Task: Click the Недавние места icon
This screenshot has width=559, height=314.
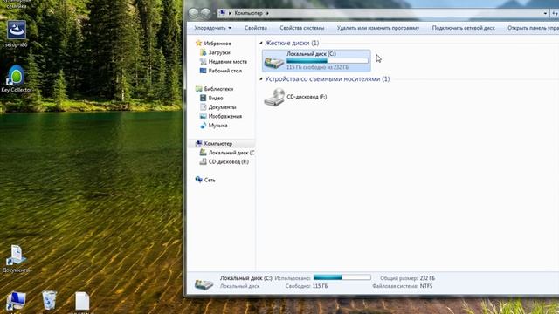Action: click(203, 62)
